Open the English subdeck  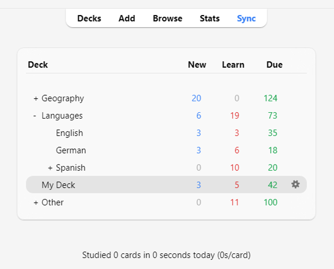coord(69,133)
